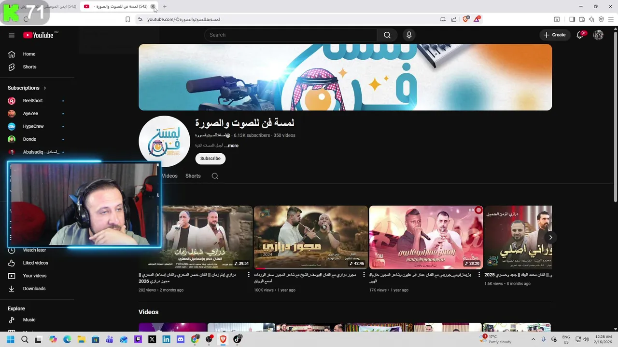Screen dimensions: 618x347
Task: Open page source/search tabs icon in toolbar
Action: point(557,19)
